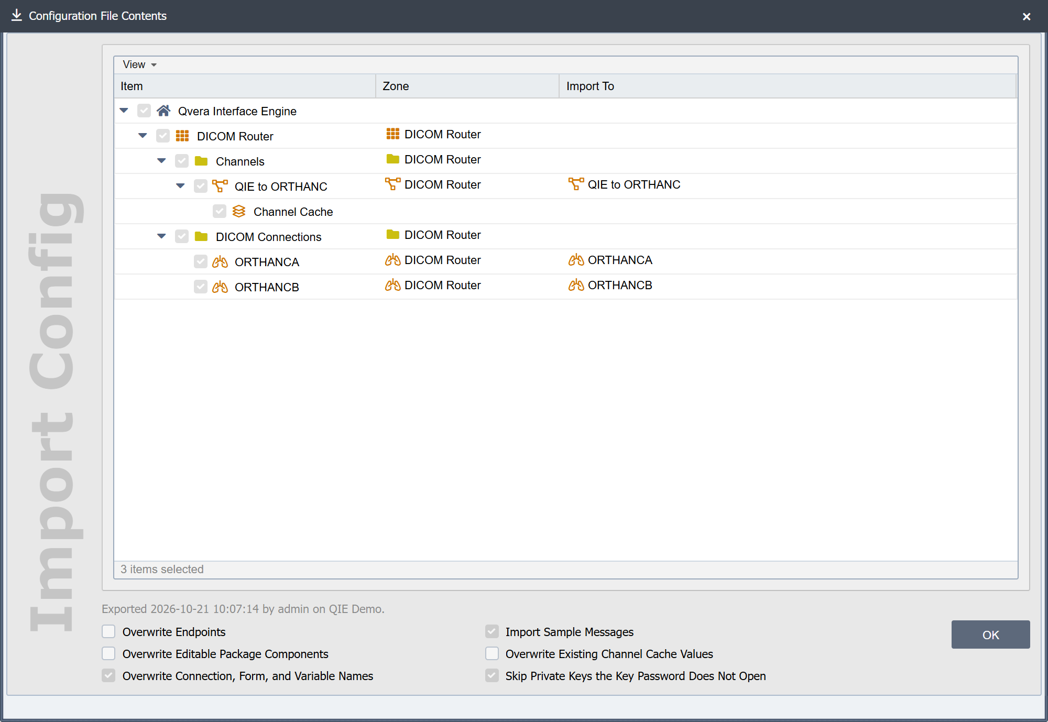Screen dimensions: 1048x722
Task: Click OK to confirm import
Action: click(x=990, y=635)
